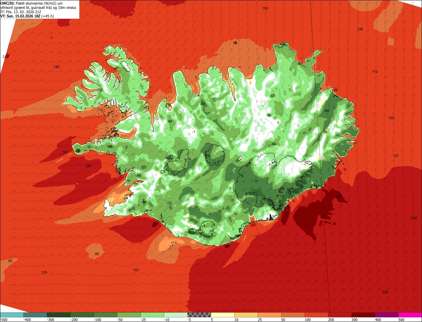This screenshot has height=322, width=422.
Task: Click the map value '-64' in southwest Iceland
Action: [x=144, y=202]
